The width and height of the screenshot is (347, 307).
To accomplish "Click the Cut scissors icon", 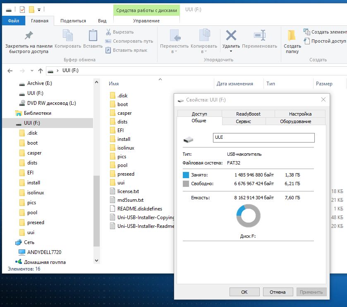I will 108,32.
